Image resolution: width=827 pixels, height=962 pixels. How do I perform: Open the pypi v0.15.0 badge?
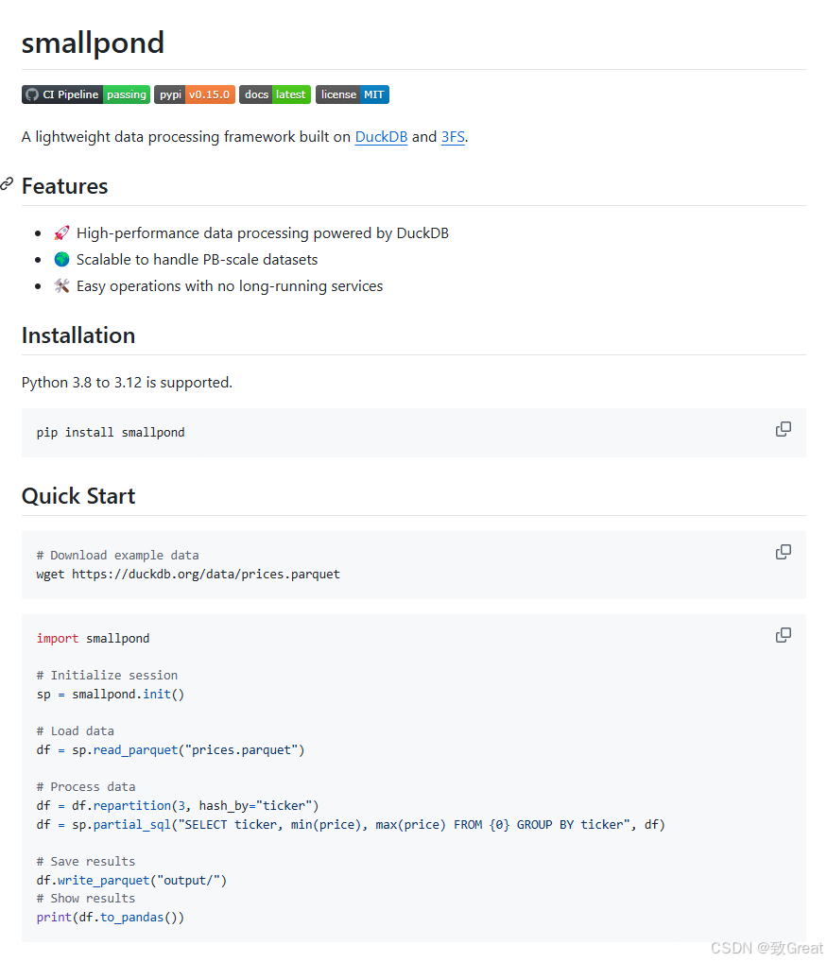(195, 94)
